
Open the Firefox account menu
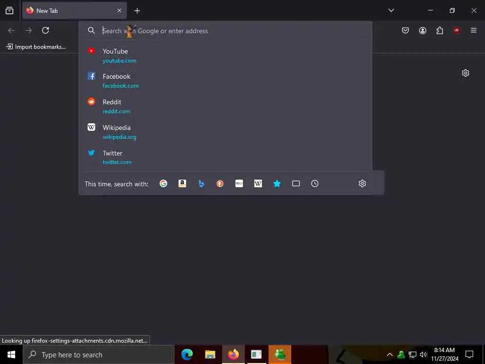pyautogui.click(x=422, y=30)
